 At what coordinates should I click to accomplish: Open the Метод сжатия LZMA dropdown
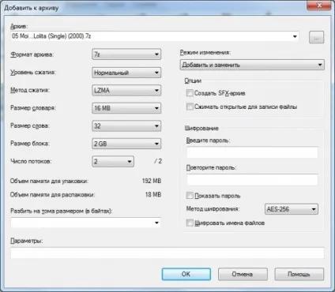pyautogui.click(x=126, y=90)
